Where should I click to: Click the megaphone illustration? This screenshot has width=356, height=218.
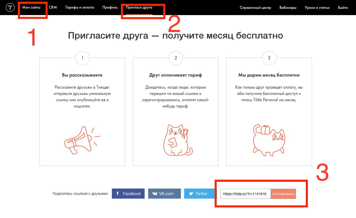pyautogui.click(x=82, y=140)
